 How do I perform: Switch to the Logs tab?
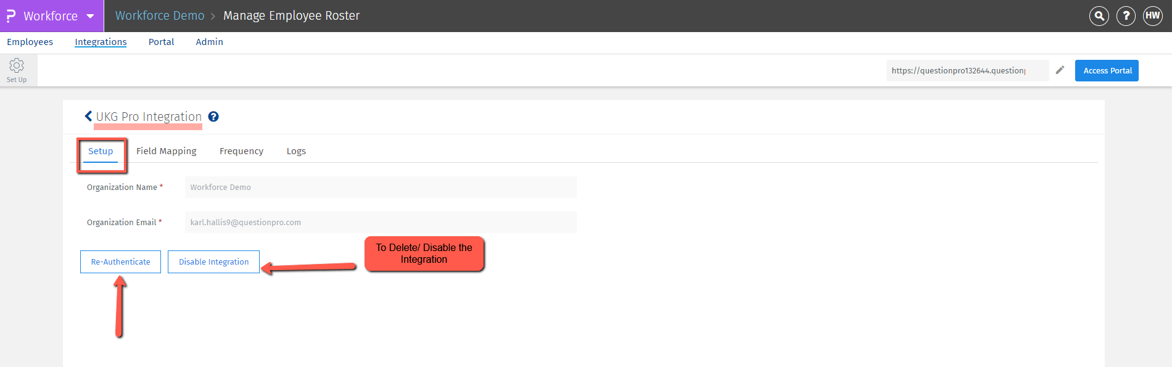(x=296, y=151)
